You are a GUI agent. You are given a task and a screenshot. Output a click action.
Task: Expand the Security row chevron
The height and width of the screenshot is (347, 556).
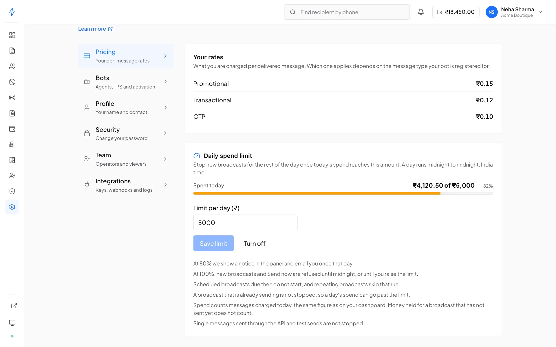(x=165, y=133)
